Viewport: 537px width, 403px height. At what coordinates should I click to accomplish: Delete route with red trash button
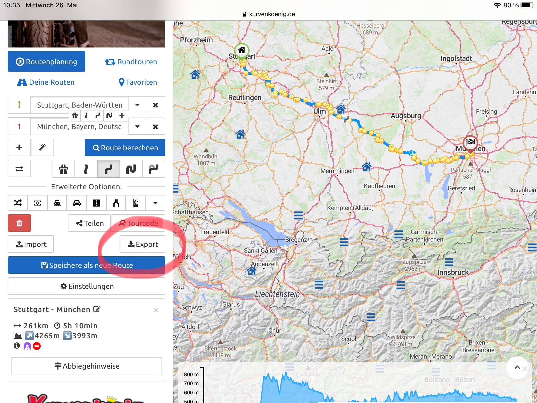click(x=19, y=223)
